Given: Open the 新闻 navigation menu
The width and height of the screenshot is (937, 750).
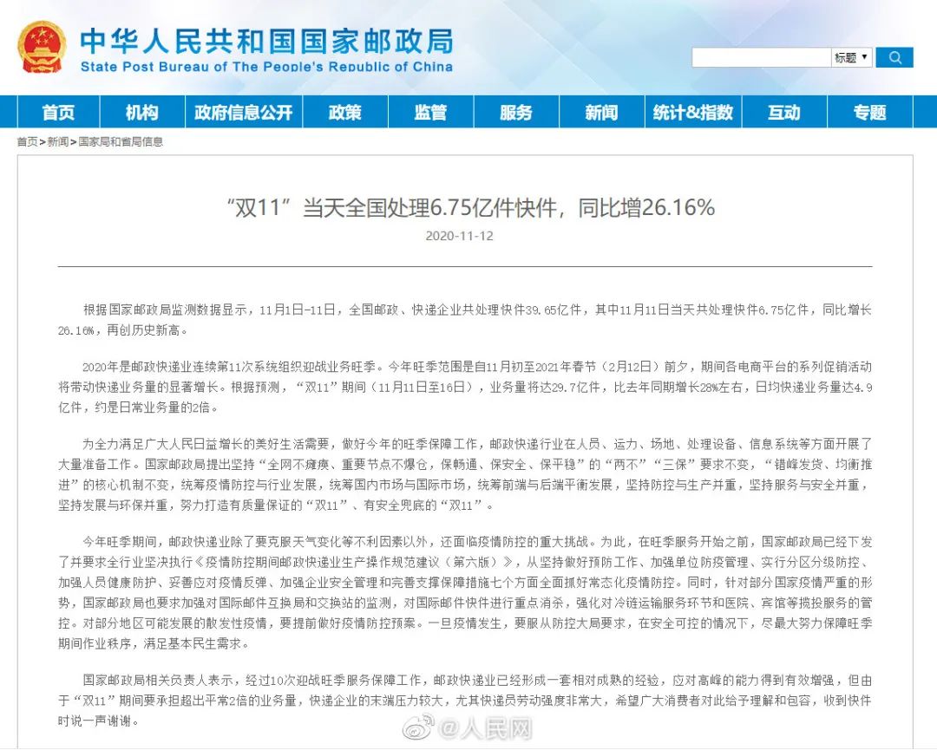Looking at the screenshot, I should click(600, 112).
